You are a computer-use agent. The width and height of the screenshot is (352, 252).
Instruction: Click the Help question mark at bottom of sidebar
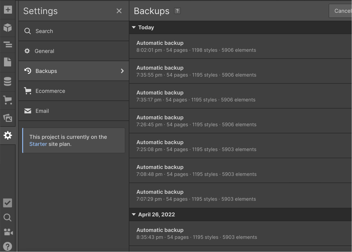[8, 246]
